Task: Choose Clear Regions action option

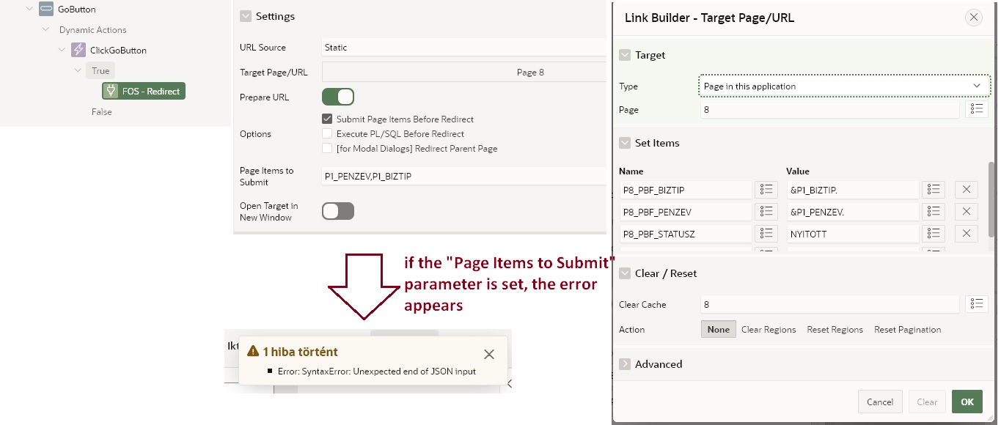Action: [x=768, y=330]
